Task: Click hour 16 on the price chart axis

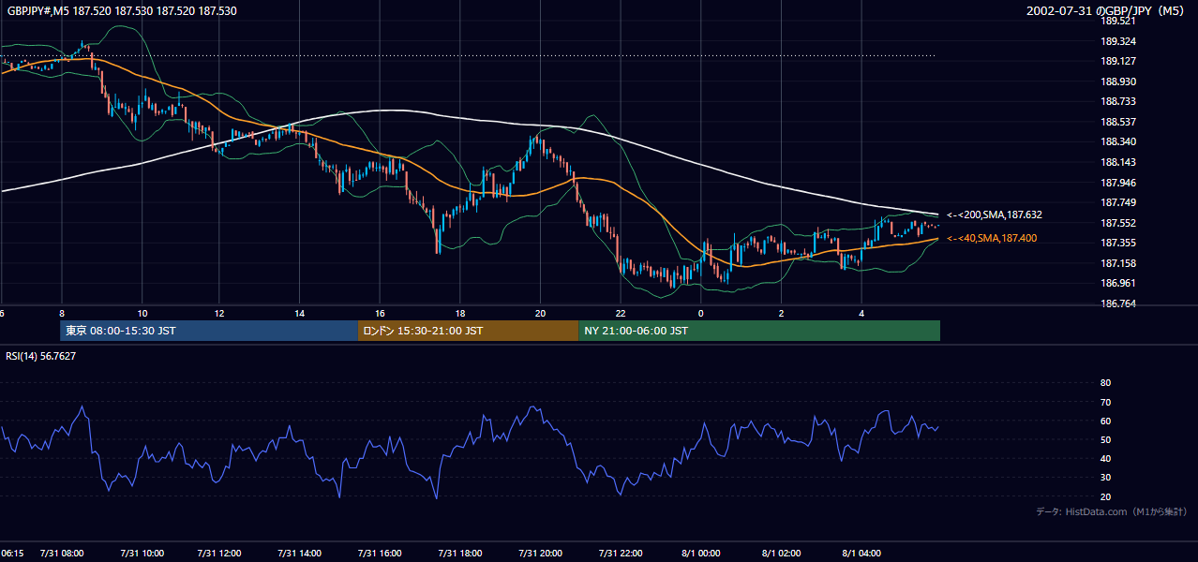Action: 381,313
